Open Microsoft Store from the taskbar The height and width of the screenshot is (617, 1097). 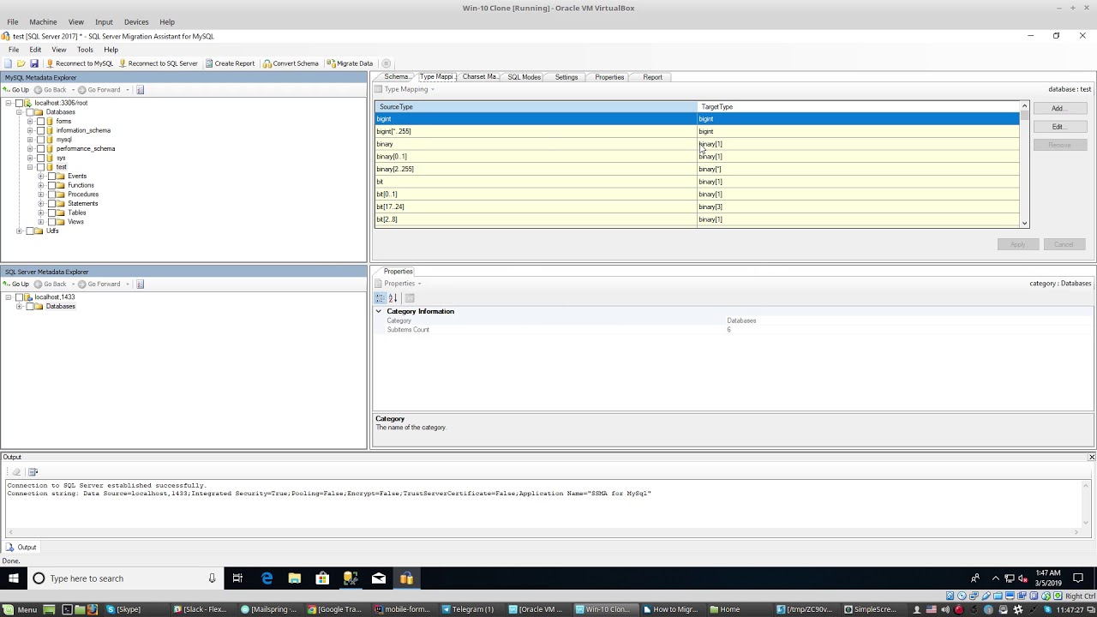click(322, 578)
